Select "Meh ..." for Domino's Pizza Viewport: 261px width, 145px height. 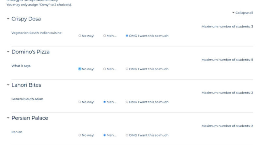[104, 69]
